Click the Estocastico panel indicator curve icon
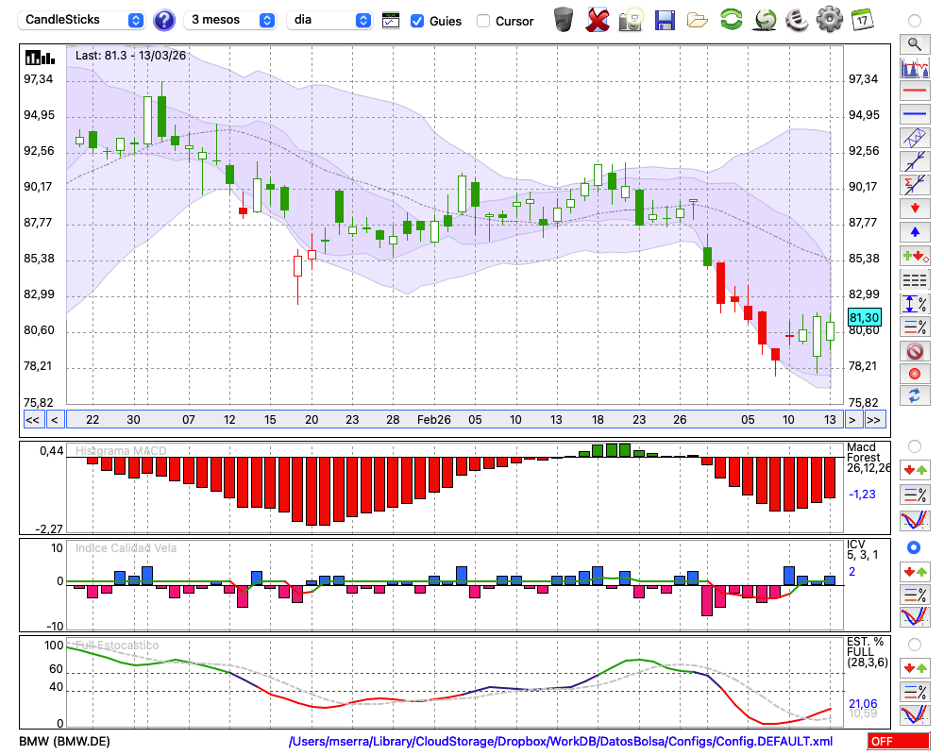 pyautogui.click(x=915, y=714)
